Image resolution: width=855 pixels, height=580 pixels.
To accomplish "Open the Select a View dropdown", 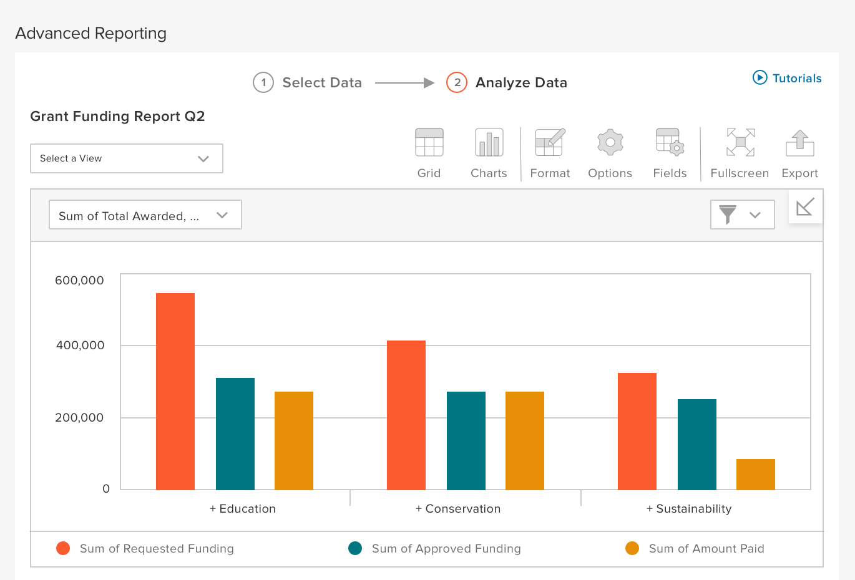I will point(126,158).
